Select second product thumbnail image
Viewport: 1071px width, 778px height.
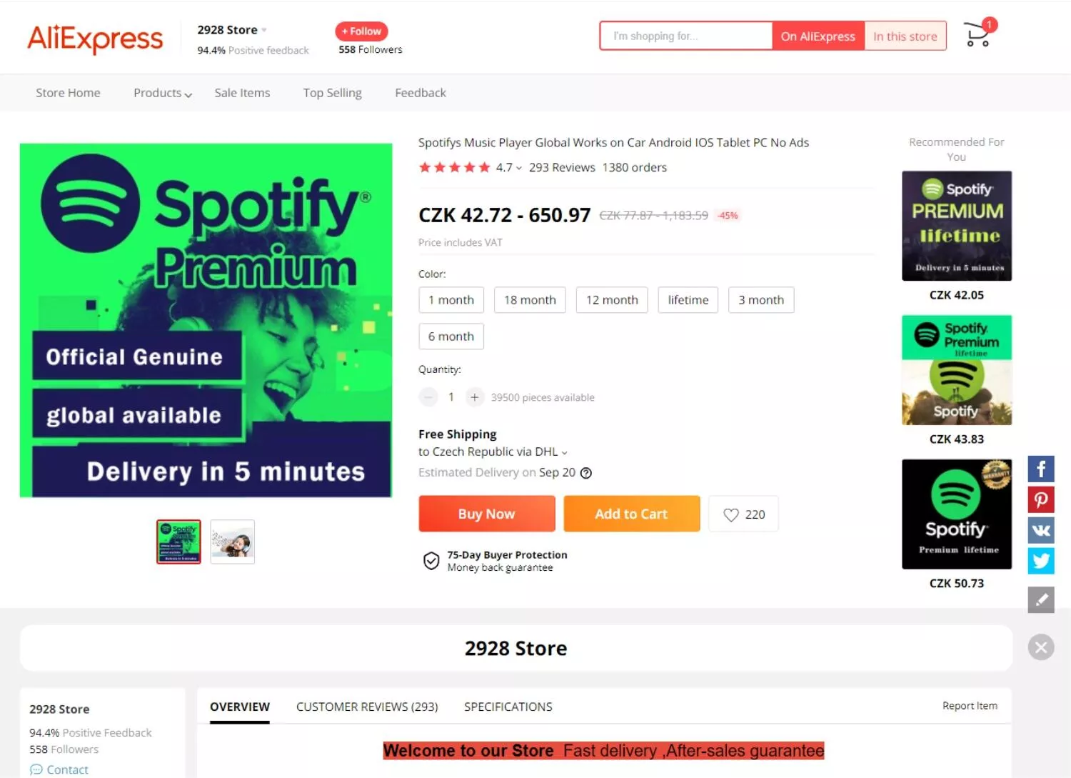click(x=233, y=542)
